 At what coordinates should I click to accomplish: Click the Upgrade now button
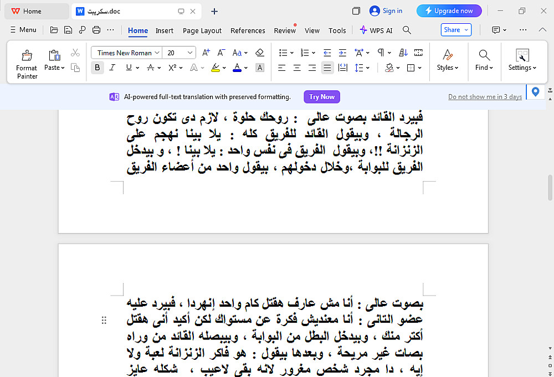[449, 11]
